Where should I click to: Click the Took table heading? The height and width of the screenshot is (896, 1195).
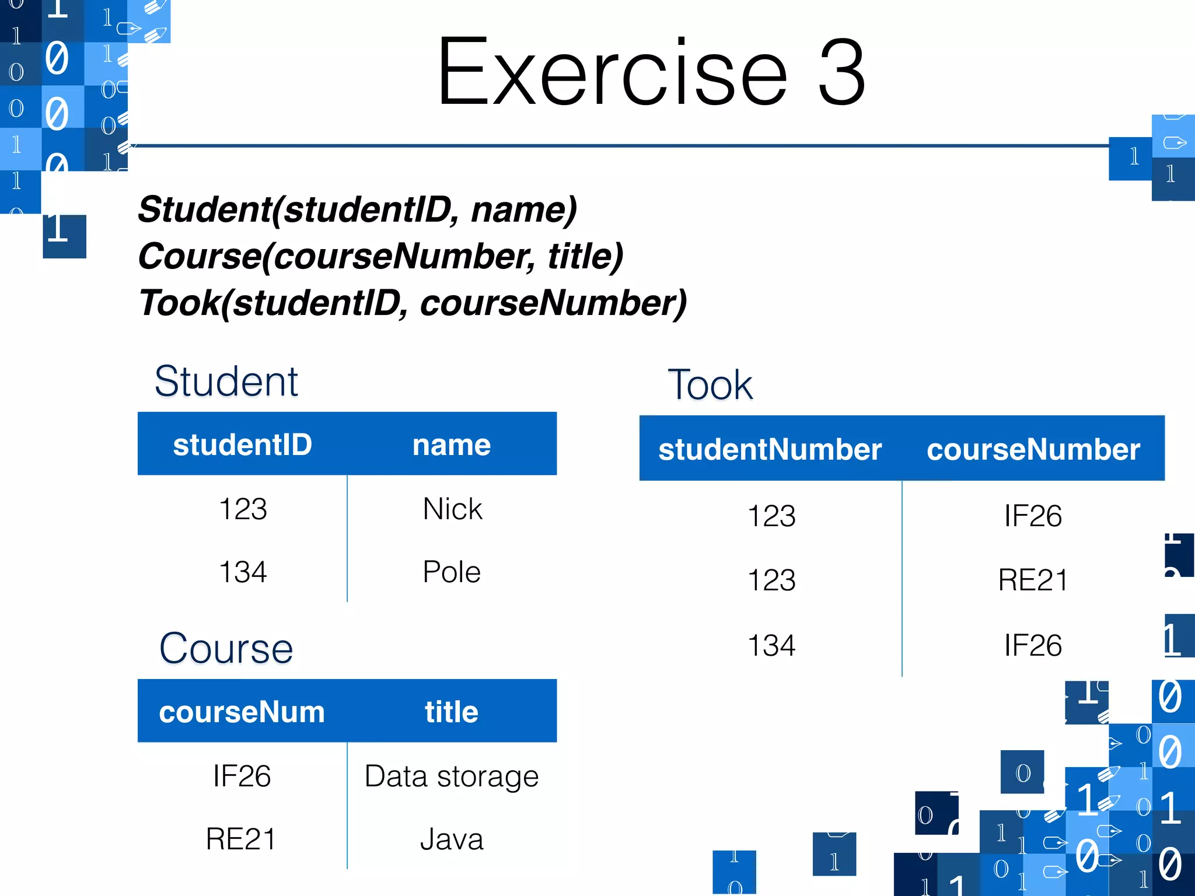coord(710,385)
